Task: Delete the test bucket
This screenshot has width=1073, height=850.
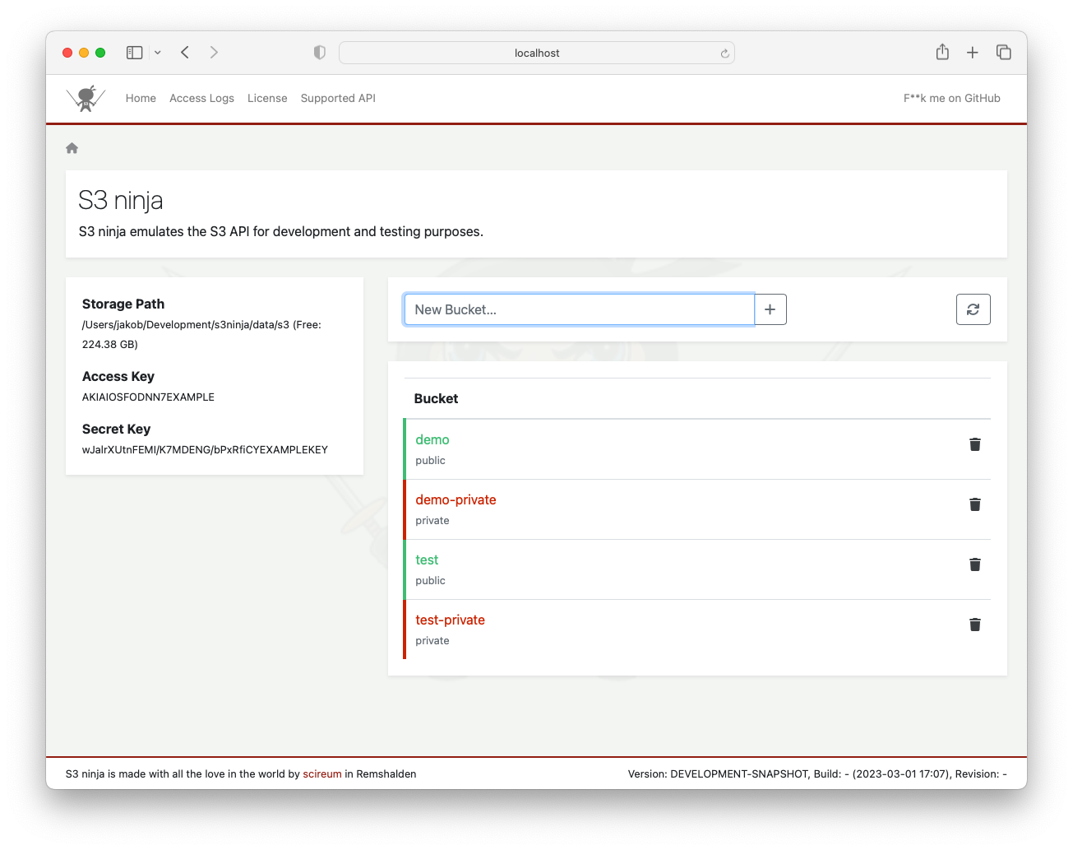Action: point(974,564)
